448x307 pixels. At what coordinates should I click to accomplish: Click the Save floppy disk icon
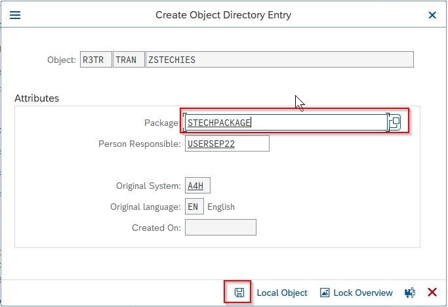pyautogui.click(x=239, y=293)
